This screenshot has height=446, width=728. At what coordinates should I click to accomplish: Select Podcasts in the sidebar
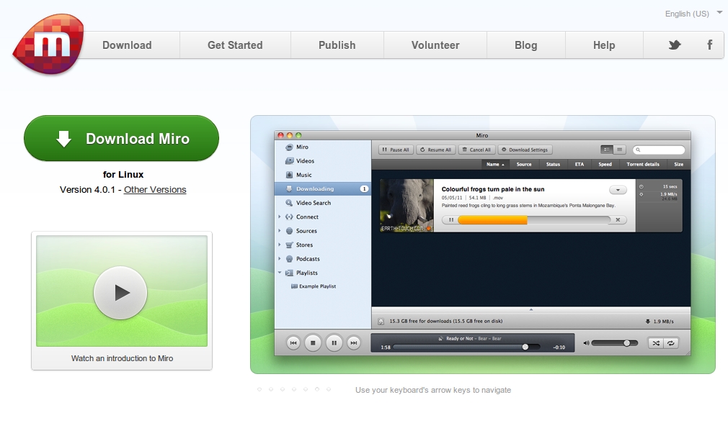coord(308,258)
